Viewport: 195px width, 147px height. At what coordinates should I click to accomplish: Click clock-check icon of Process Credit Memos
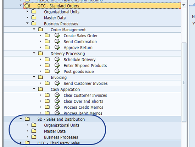click(57, 107)
